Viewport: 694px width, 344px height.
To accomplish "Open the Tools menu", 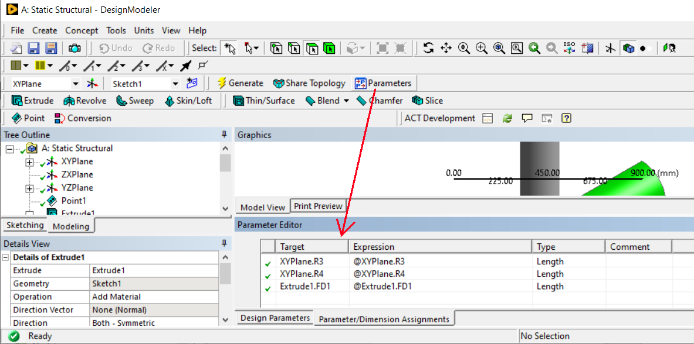I will click(116, 30).
